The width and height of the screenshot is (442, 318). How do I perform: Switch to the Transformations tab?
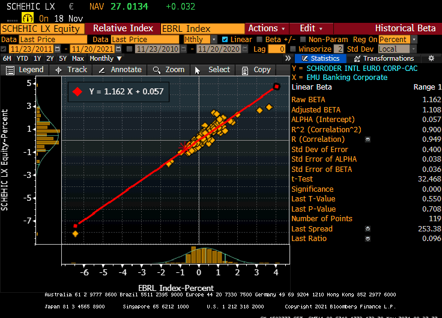384,58
